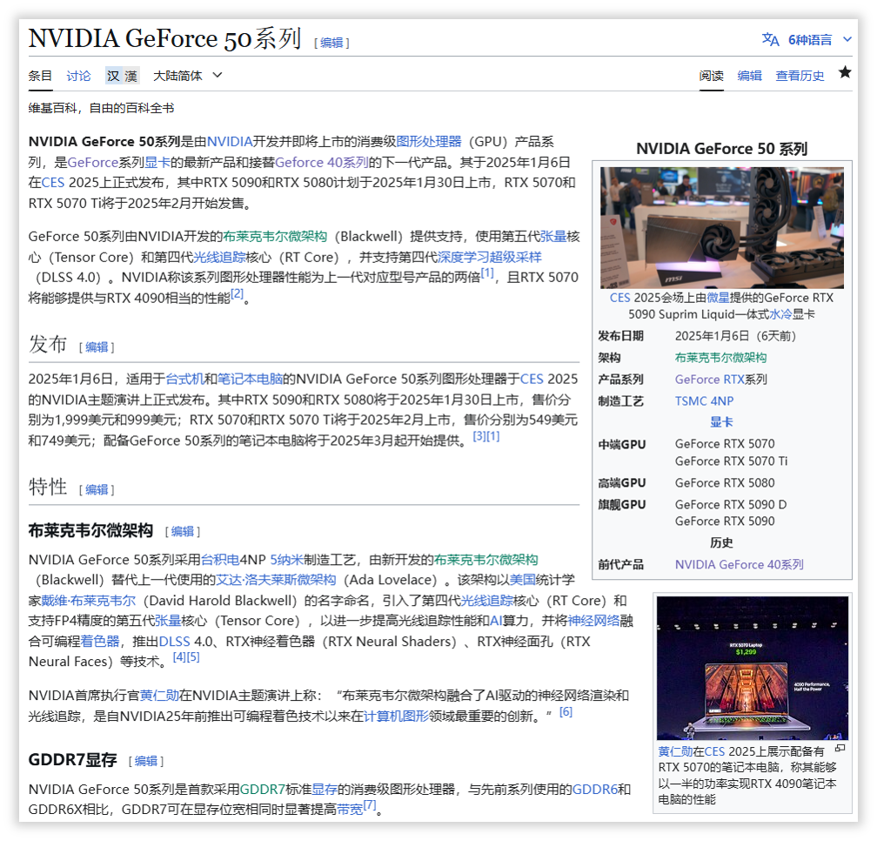Open the AI link in architecture paragraph

[496, 621]
